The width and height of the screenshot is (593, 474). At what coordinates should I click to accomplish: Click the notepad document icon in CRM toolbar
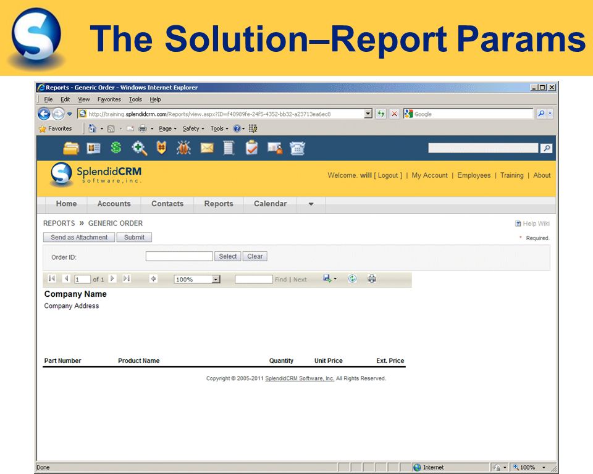click(x=229, y=148)
